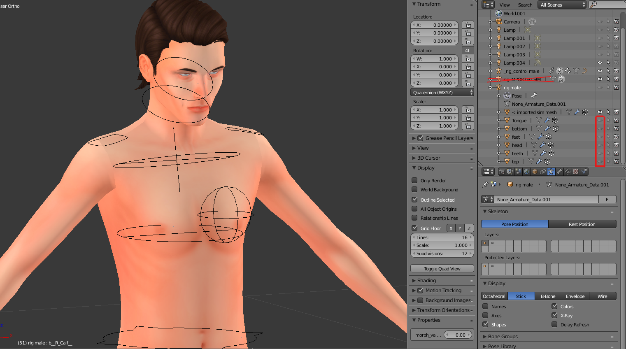Hide the imported sim mesh eye toggle
Viewport: 626px width, 349px height.
[600, 112]
